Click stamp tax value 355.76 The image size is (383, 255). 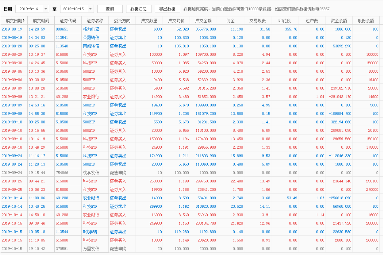click(291, 29)
